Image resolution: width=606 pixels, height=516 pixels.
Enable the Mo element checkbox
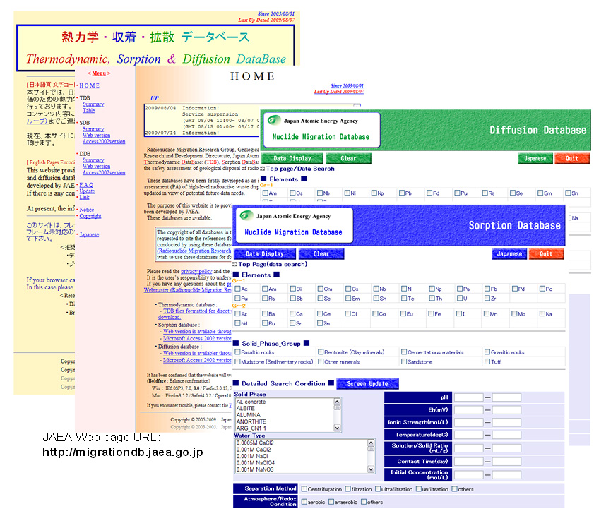(514, 313)
